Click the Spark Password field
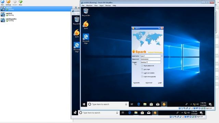 coord(151,59)
